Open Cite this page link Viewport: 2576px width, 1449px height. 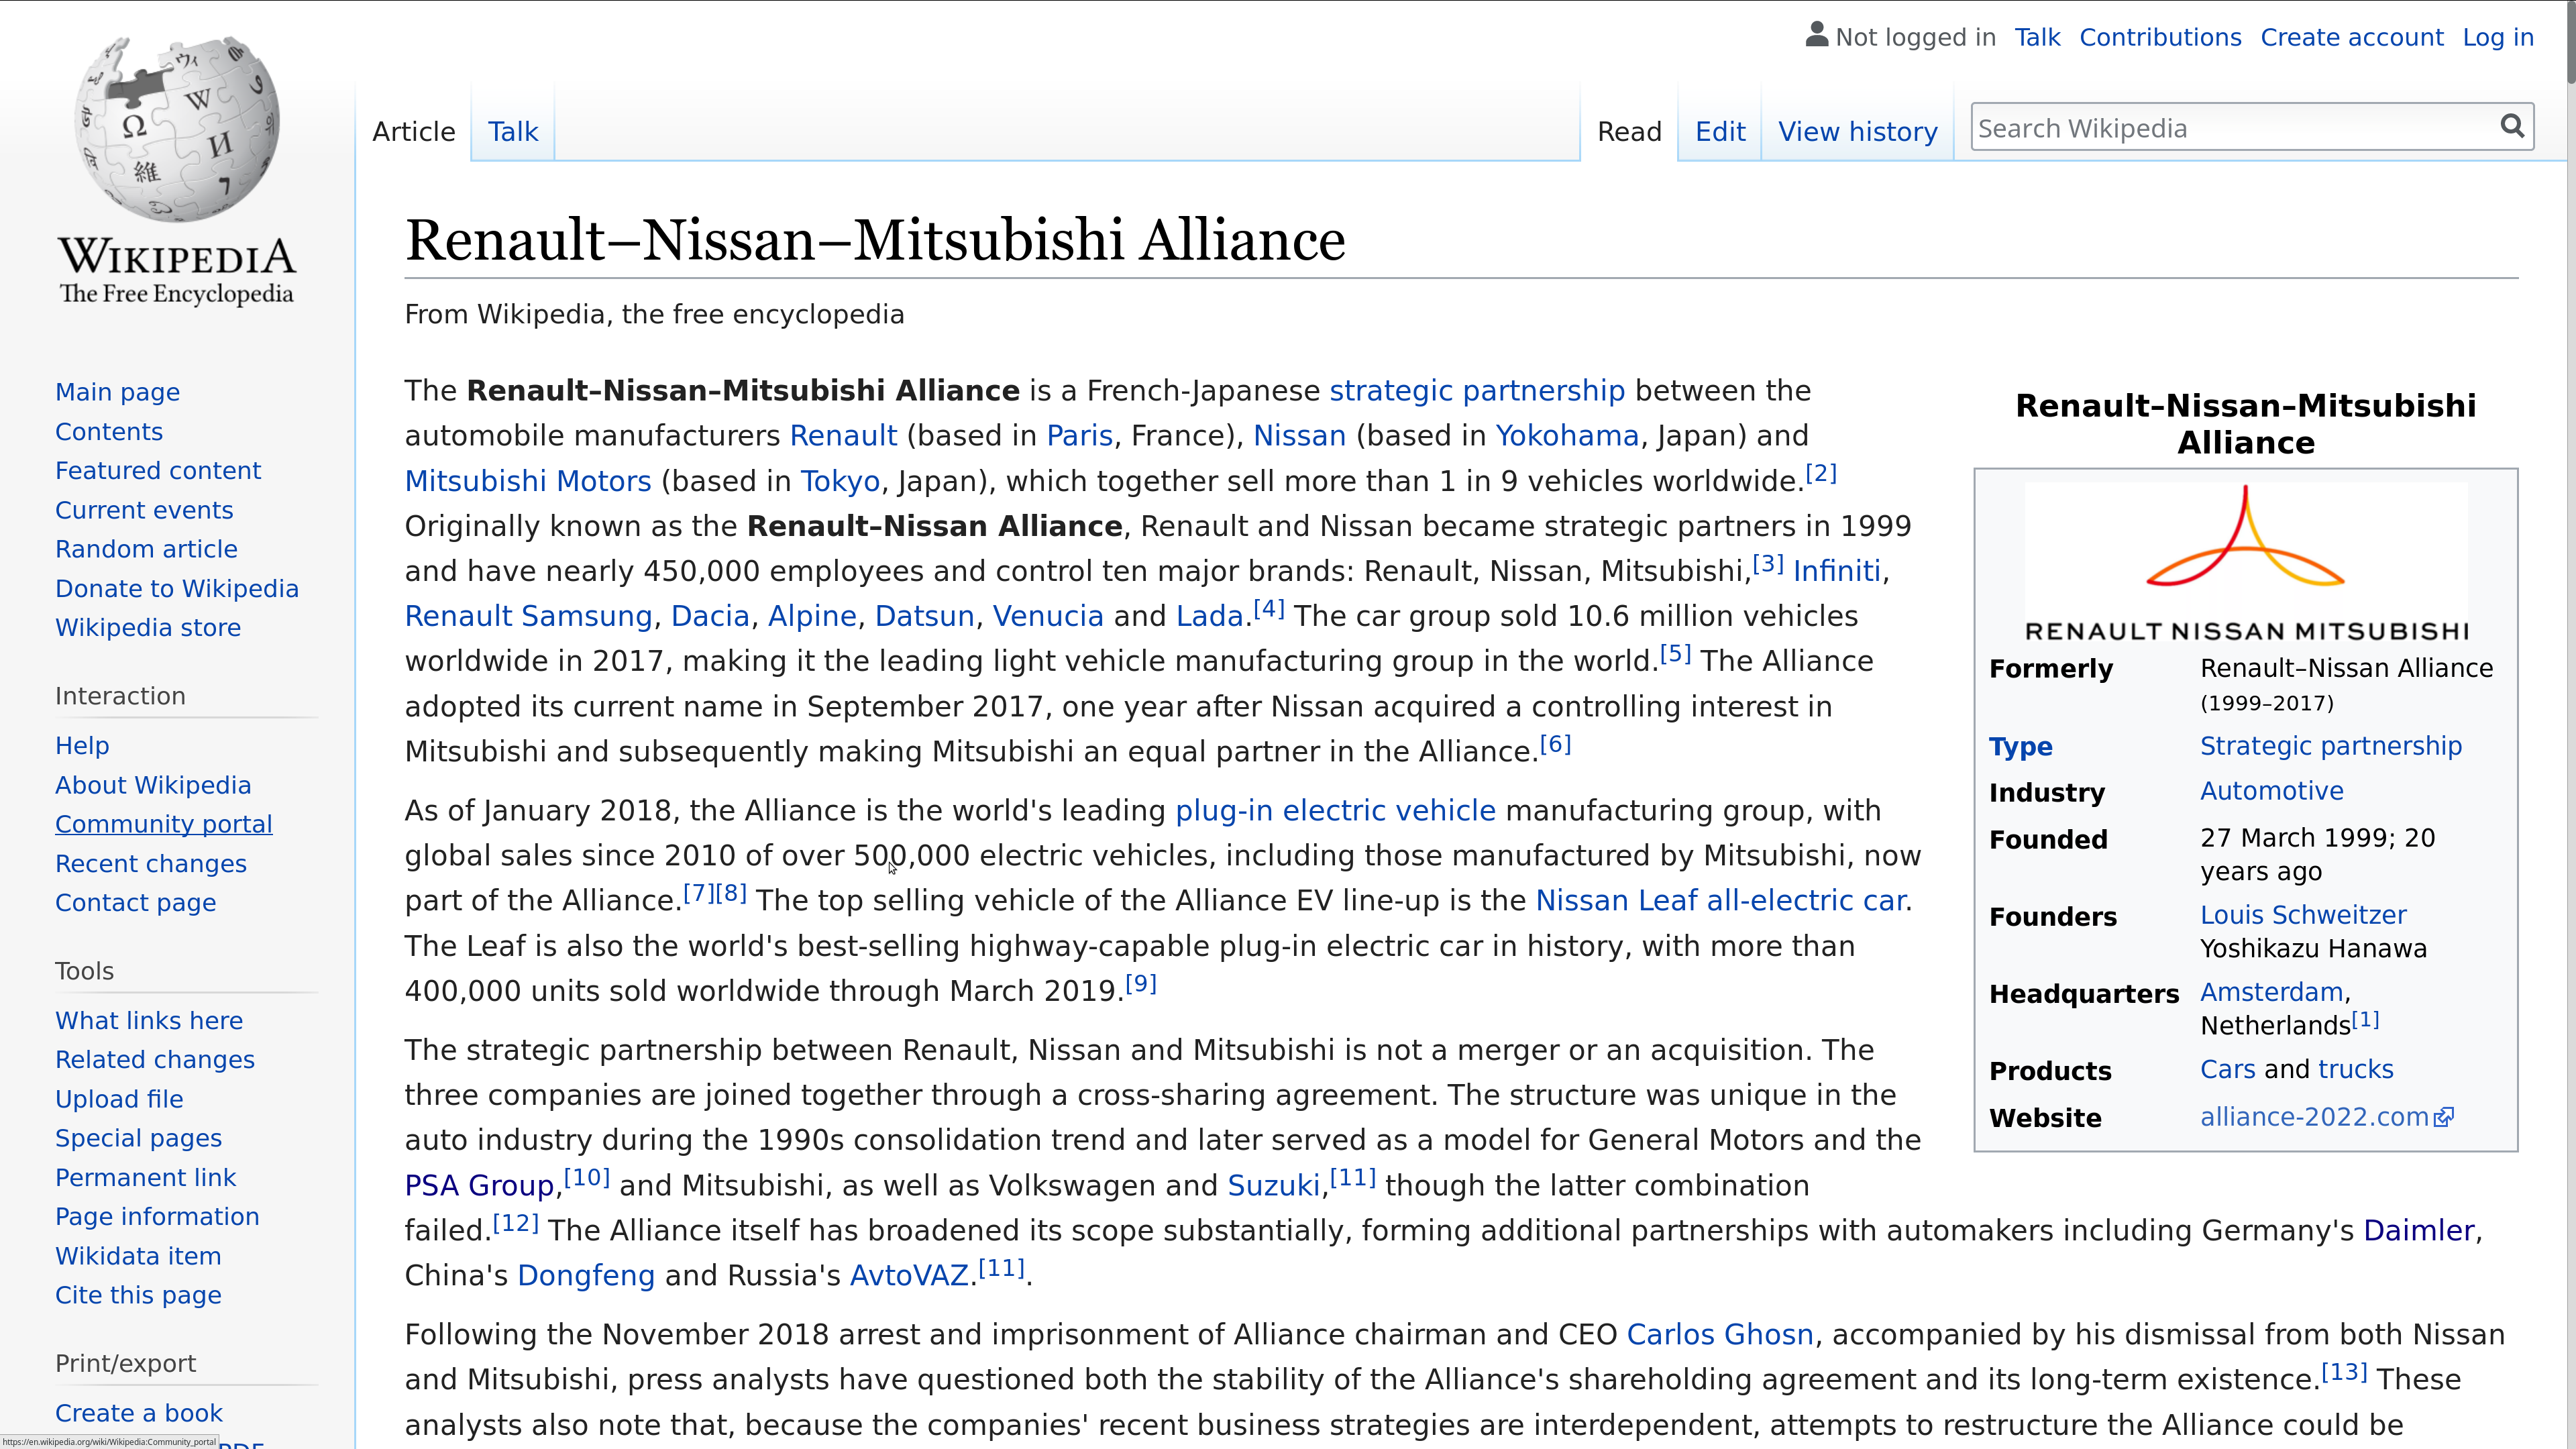point(138,1295)
